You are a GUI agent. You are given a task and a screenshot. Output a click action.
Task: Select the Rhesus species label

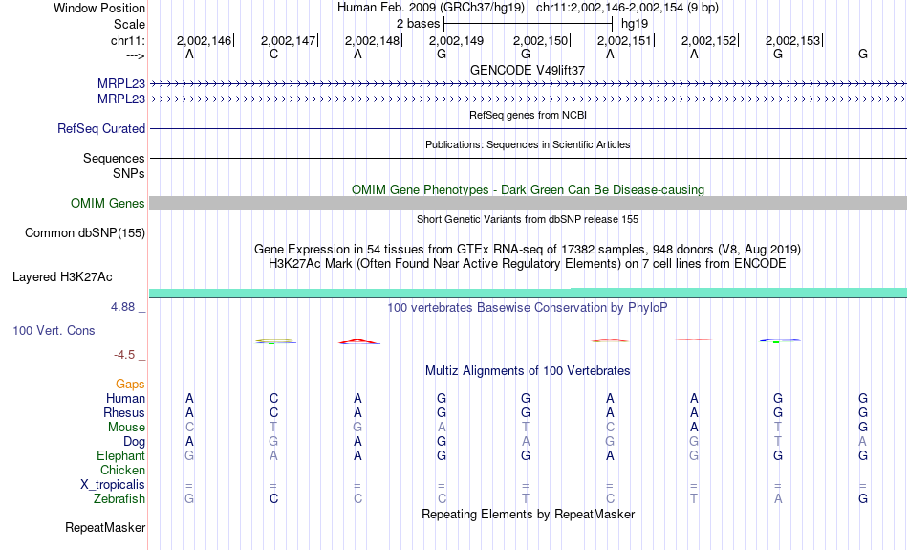click(124, 413)
